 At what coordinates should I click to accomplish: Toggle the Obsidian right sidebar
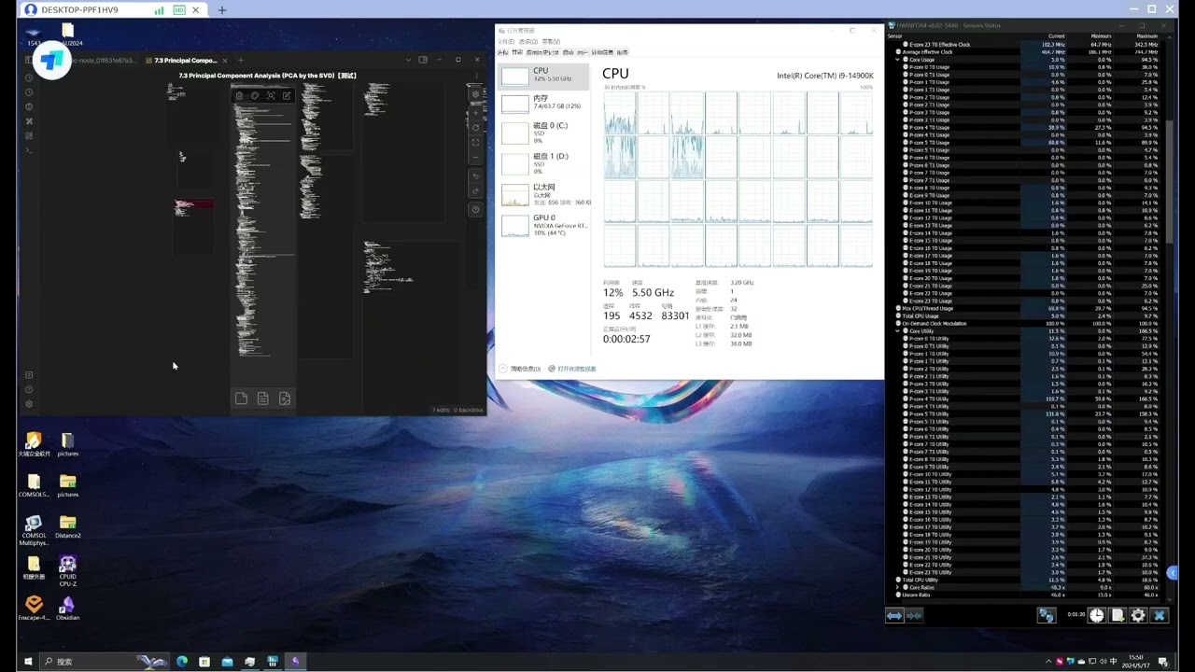423,60
